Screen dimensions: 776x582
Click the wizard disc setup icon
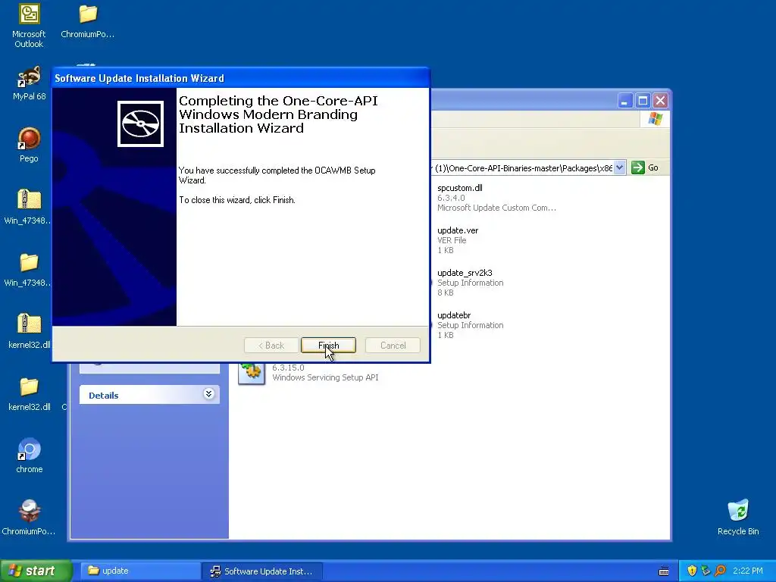(140, 124)
